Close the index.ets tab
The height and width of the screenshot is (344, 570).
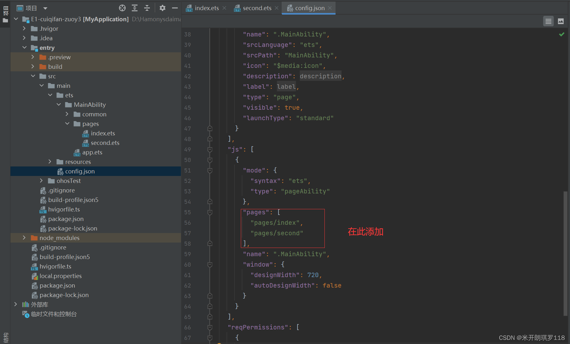224,8
